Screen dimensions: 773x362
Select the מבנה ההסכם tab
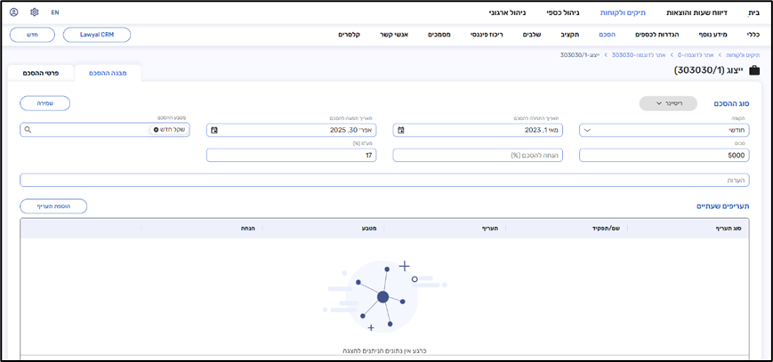[108, 73]
